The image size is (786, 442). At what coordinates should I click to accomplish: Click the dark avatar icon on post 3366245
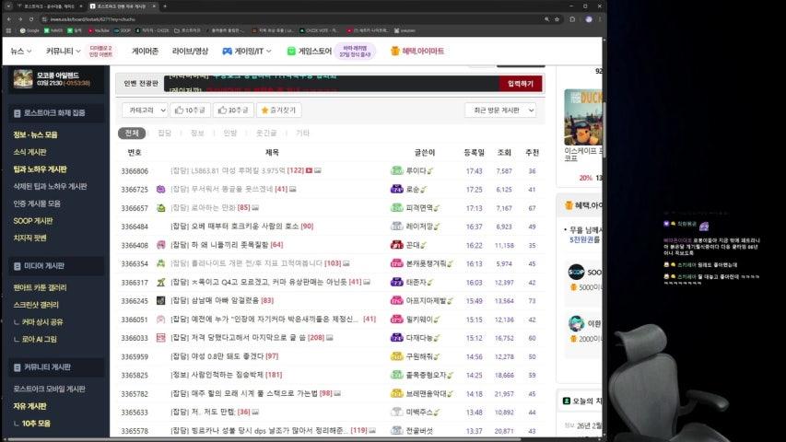click(x=161, y=301)
